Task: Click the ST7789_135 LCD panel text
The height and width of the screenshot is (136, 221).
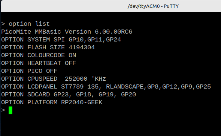Action: click(x=80, y=87)
